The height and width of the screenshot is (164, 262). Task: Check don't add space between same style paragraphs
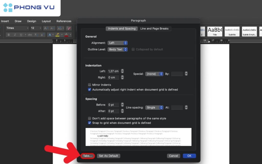pos(90,118)
